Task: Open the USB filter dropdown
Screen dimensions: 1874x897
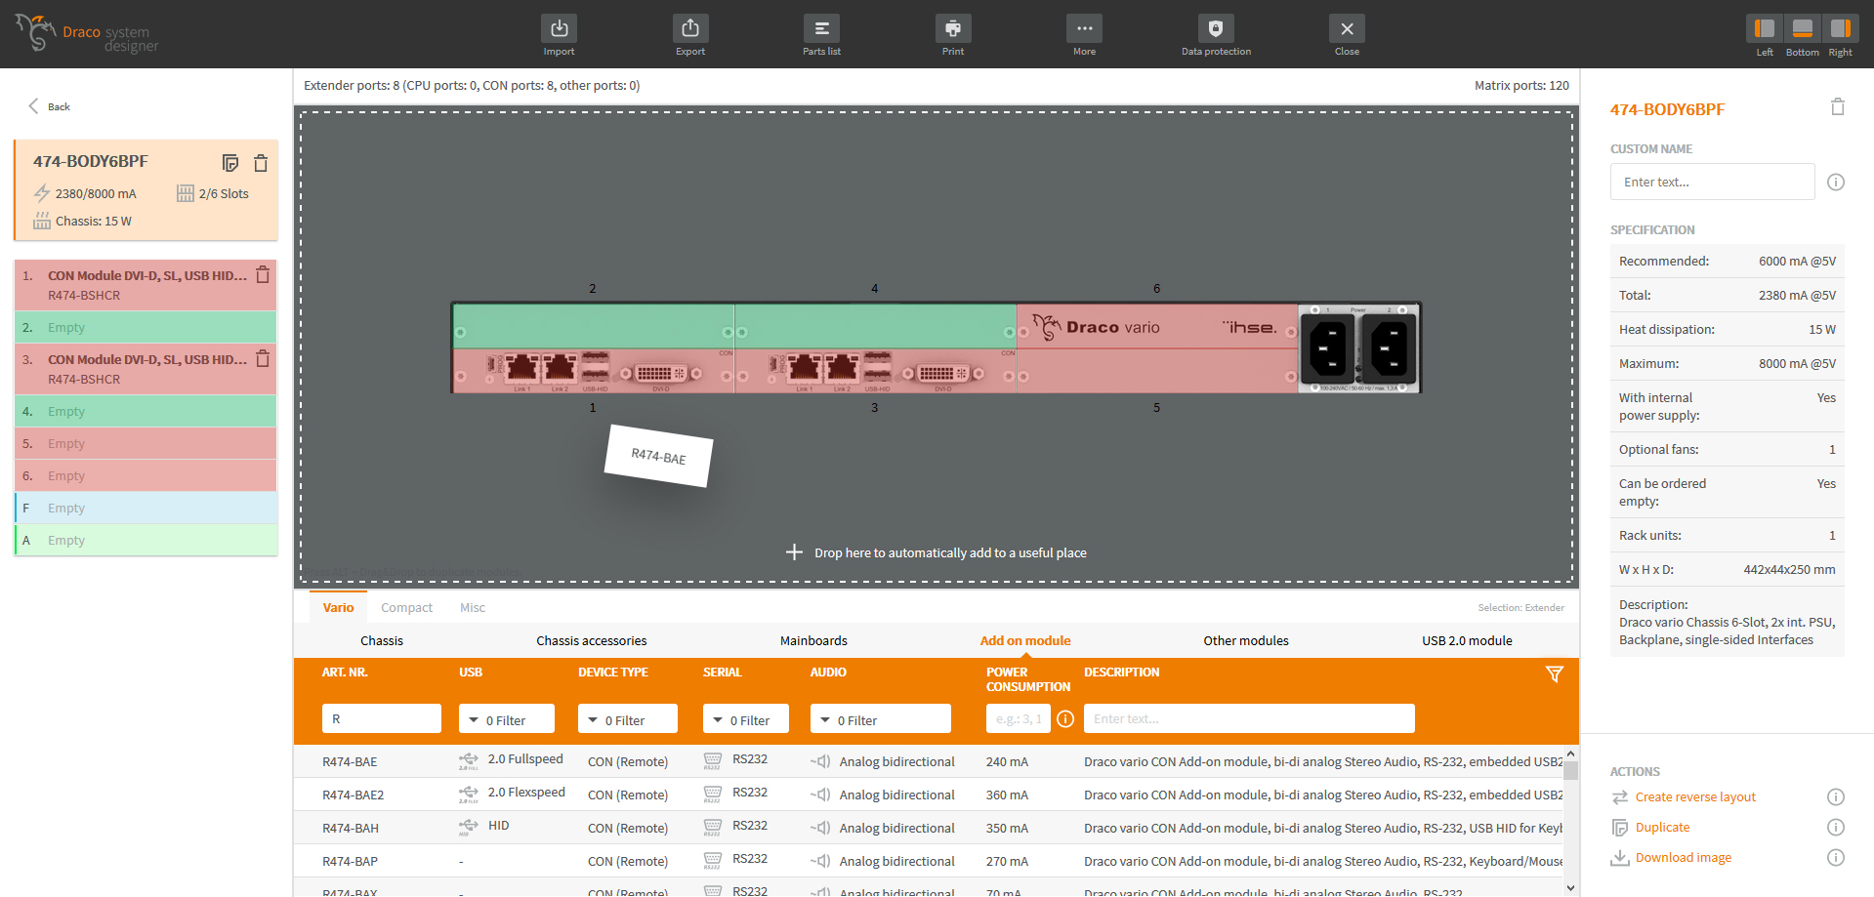Action: click(506, 719)
